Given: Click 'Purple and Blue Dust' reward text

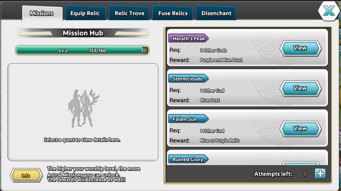Looking at the screenshot, I should (x=221, y=60).
